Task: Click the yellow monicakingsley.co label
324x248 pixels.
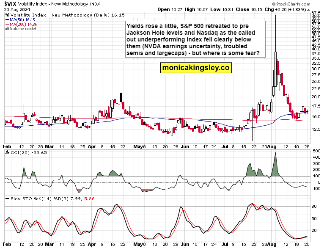Action: tap(195, 67)
